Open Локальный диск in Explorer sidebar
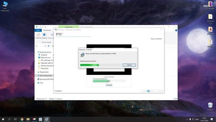The height and width of the screenshot is (122, 216). [x=47, y=66]
